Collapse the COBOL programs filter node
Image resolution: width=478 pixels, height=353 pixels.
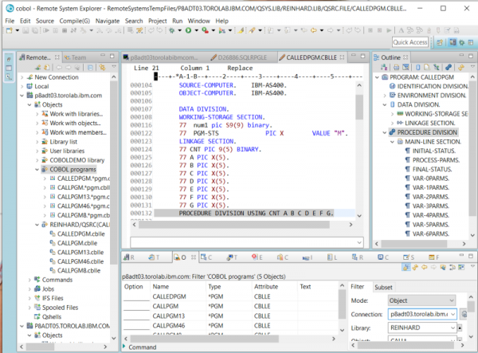37,170
